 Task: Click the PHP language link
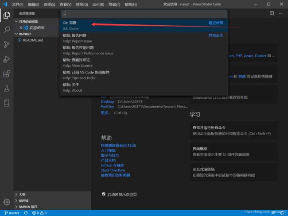point(238,56)
